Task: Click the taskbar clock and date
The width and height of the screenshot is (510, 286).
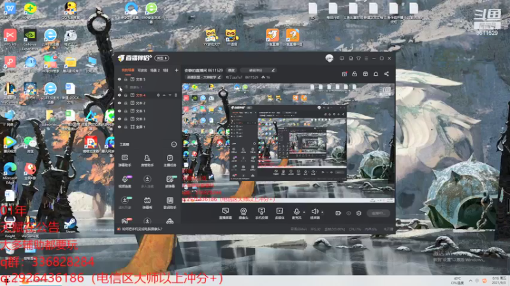Action: click(x=499, y=280)
